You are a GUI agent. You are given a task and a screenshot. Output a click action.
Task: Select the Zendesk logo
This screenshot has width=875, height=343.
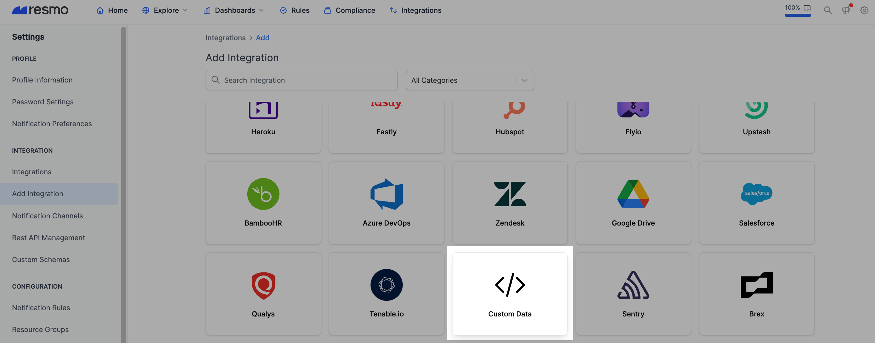coord(510,194)
